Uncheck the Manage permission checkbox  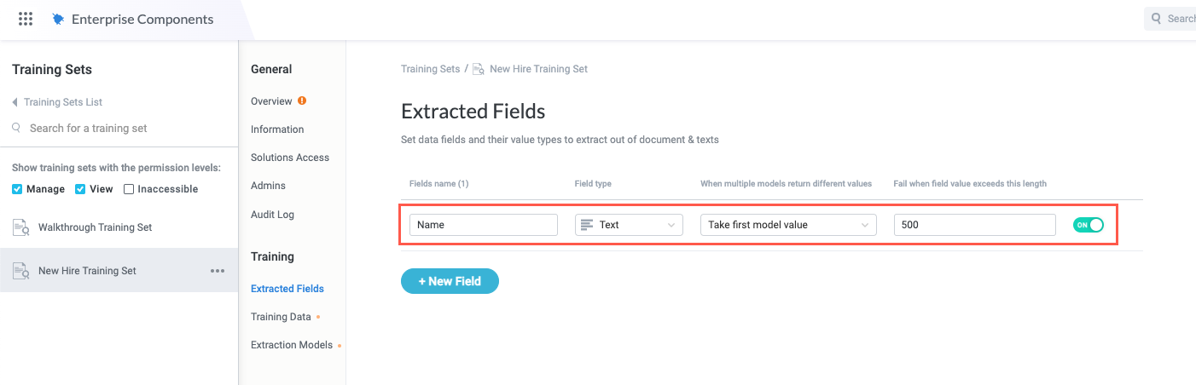pos(17,189)
